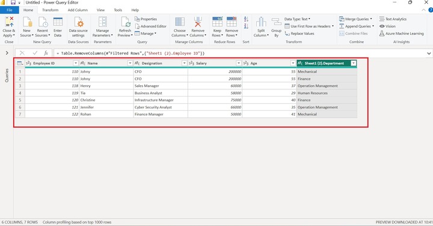Click Refresh Preview icon
Image resolution: width=433 pixels, height=226 pixels.
tap(125, 22)
